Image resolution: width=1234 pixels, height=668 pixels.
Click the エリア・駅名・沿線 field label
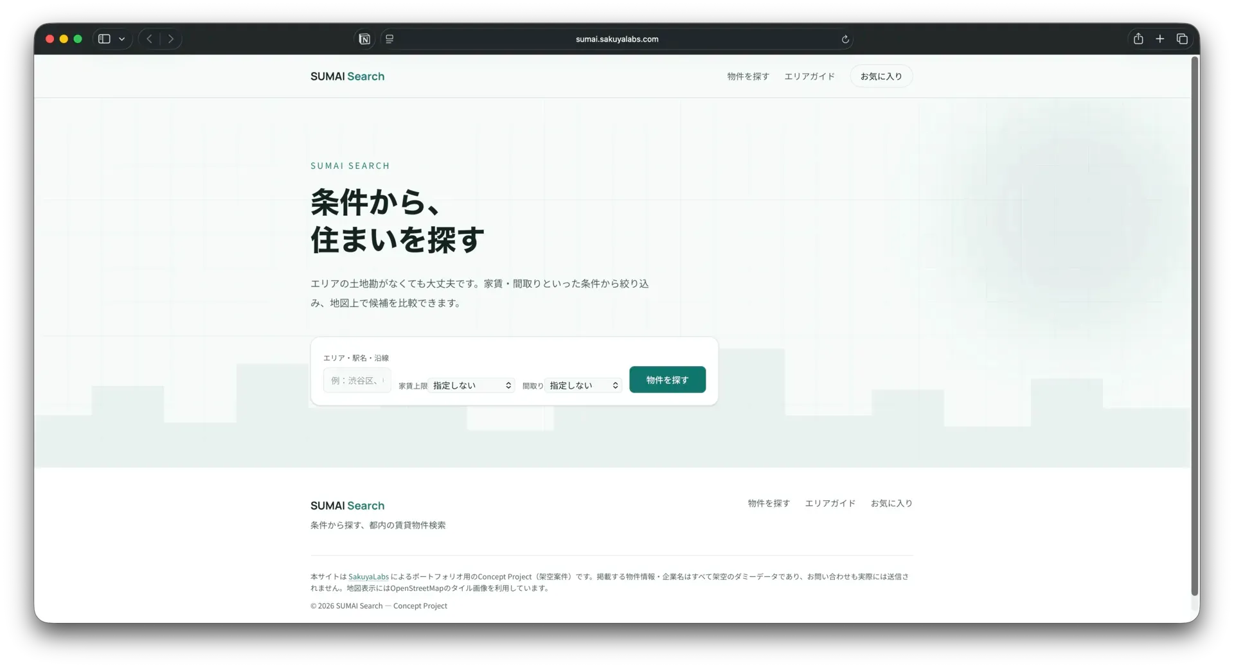356,358
